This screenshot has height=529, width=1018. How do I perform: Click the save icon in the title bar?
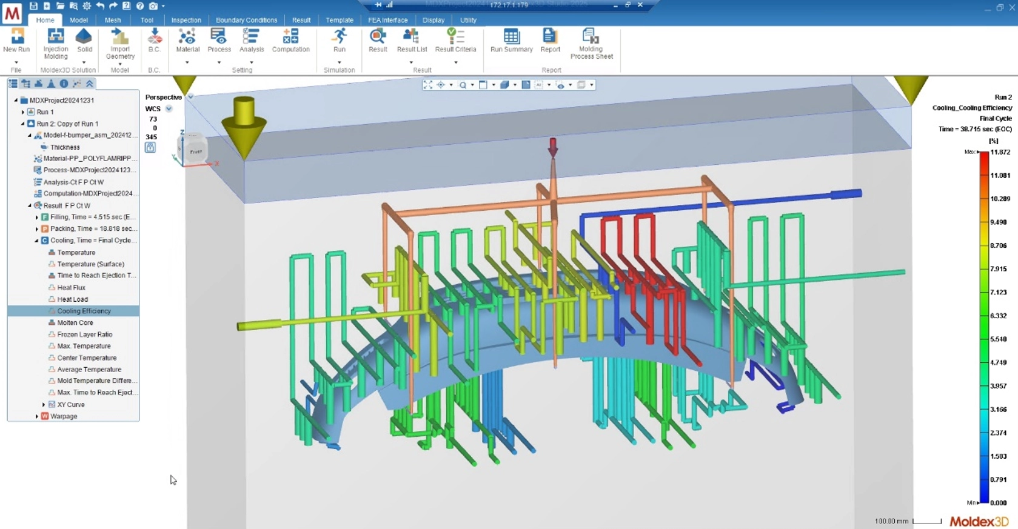[x=33, y=5]
